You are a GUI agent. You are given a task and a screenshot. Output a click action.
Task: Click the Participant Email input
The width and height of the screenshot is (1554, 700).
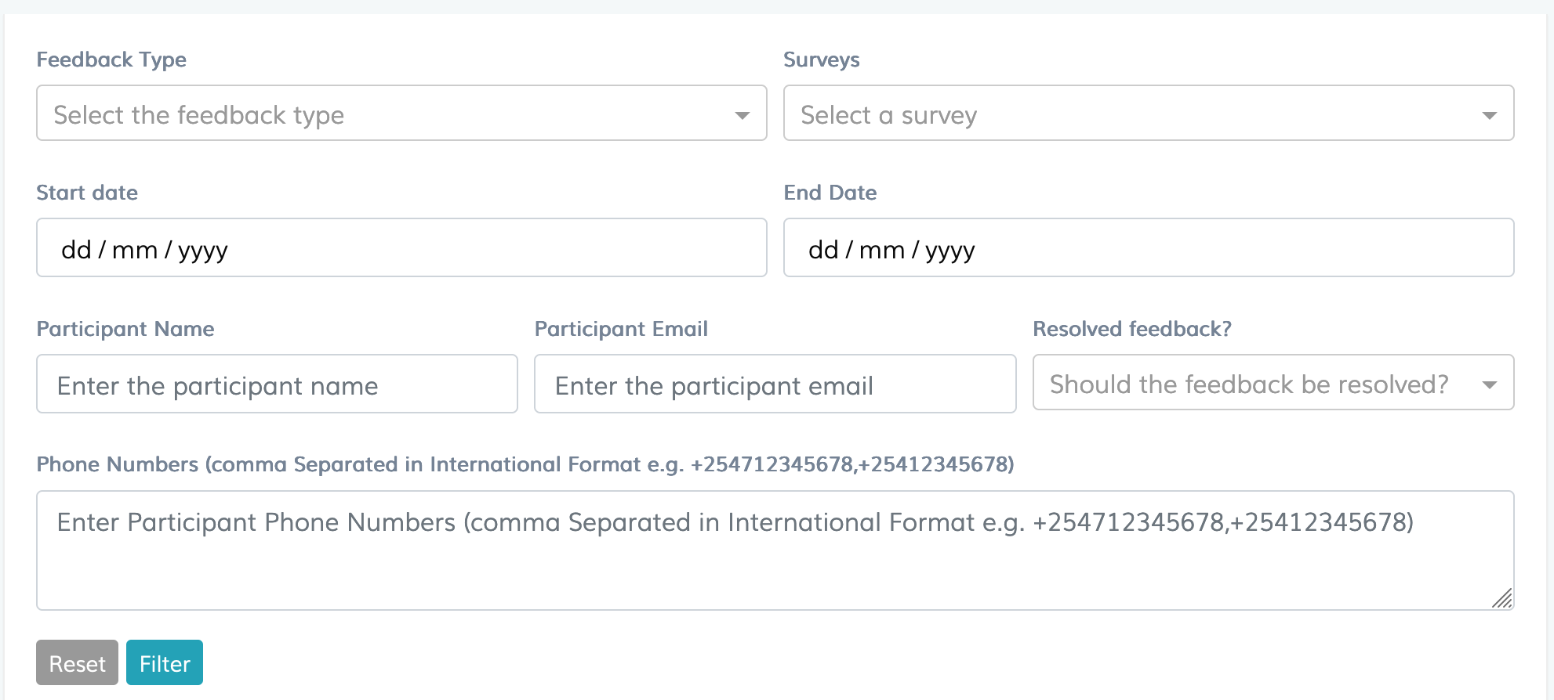click(x=775, y=384)
